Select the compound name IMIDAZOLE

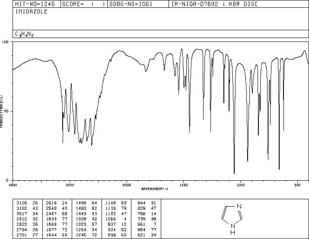tap(32, 11)
